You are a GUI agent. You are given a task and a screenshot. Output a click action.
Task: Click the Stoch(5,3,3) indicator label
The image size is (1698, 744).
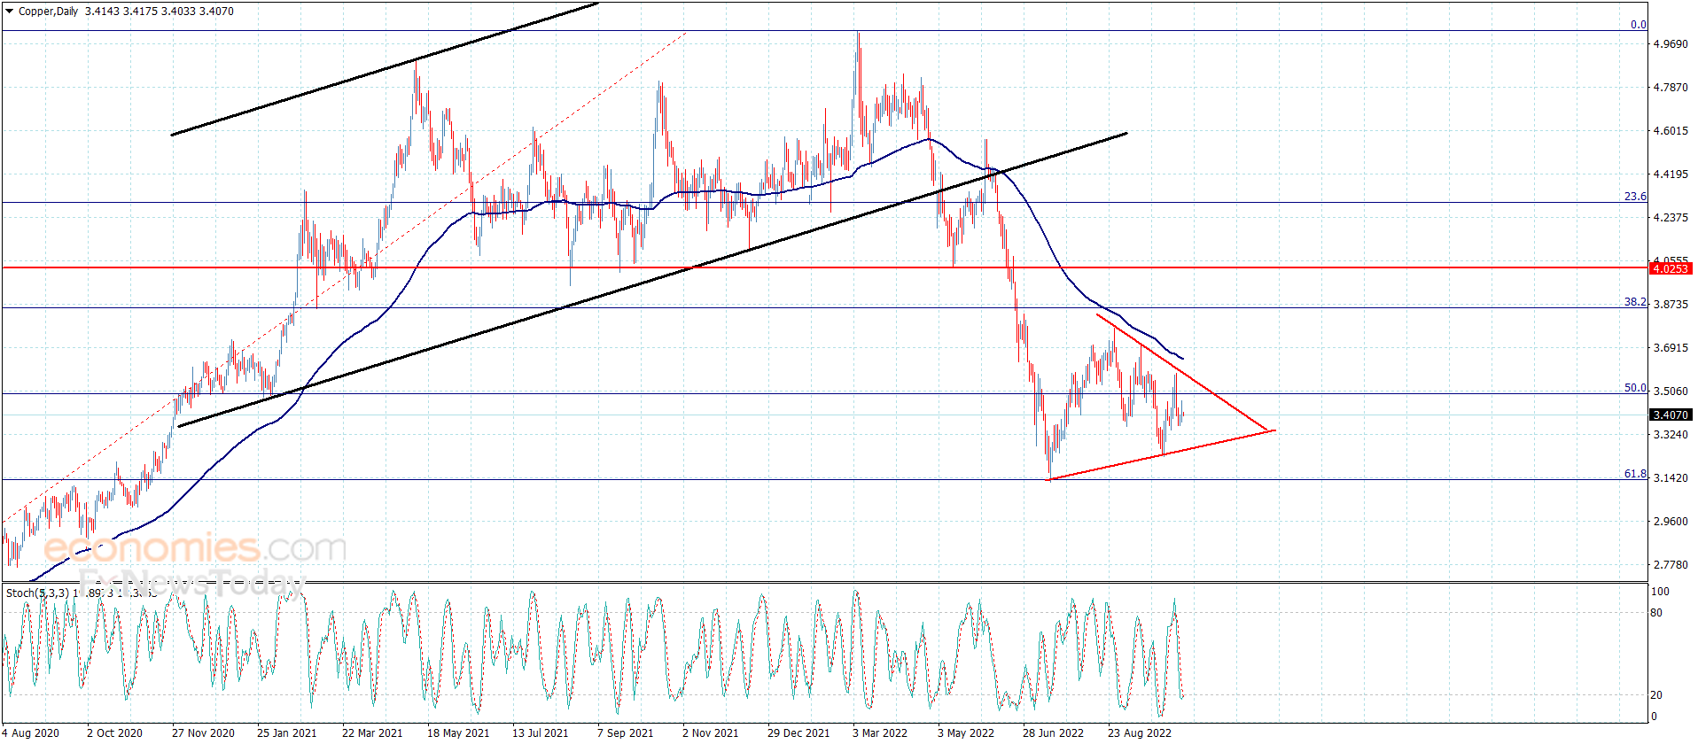pos(35,593)
